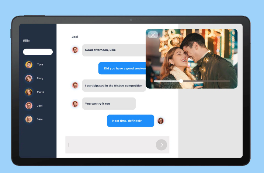Click Joel's avatar beside 'Good afternoon, Ellie'
264x173 pixels.
click(x=75, y=50)
